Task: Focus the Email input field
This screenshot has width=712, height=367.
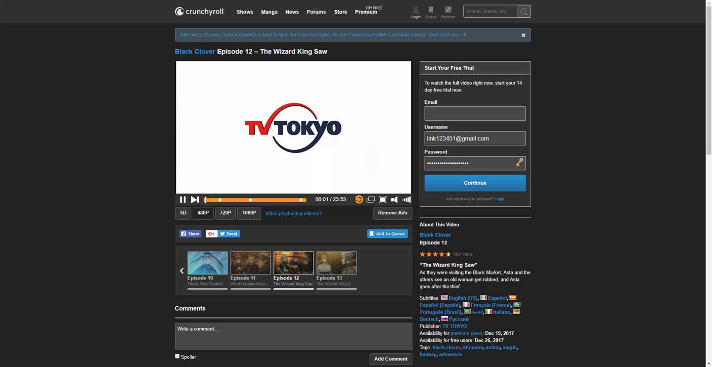Action: (x=475, y=113)
